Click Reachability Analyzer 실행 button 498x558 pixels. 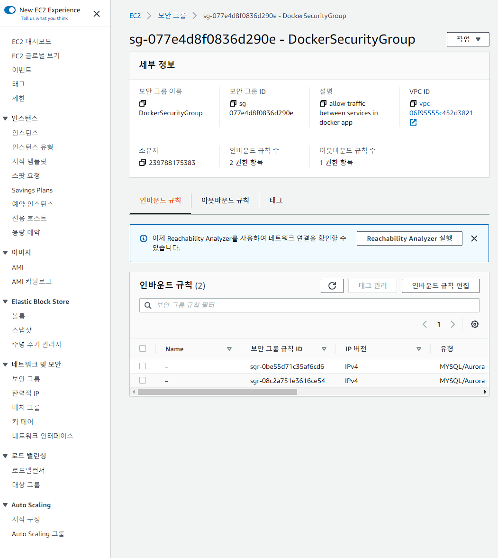(409, 238)
